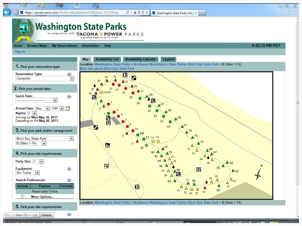This screenshot has height=226, width=302.
Task: Click the Sign In link
Action: tap(20, 51)
